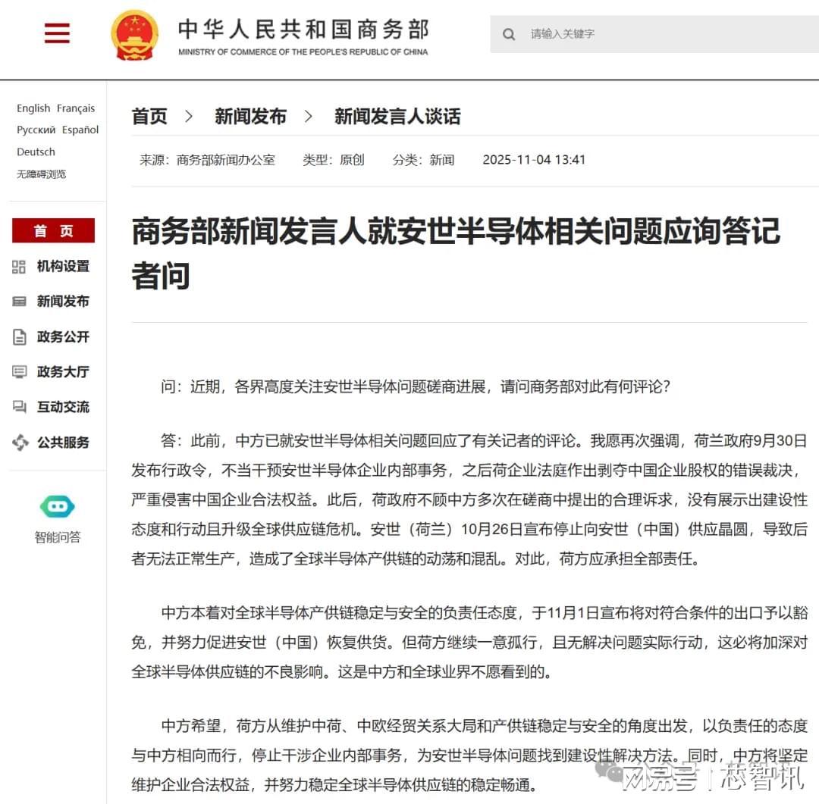Open the 智能问答 robot assistant
Screen dimensions: 819x804
click(57, 507)
